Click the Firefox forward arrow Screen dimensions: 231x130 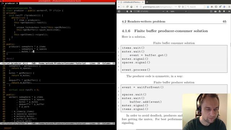tap(123, 7)
